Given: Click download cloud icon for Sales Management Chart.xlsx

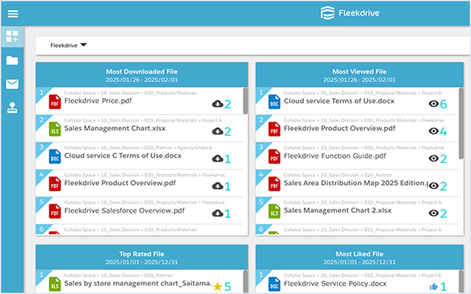Looking at the screenshot, I should [x=217, y=131].
